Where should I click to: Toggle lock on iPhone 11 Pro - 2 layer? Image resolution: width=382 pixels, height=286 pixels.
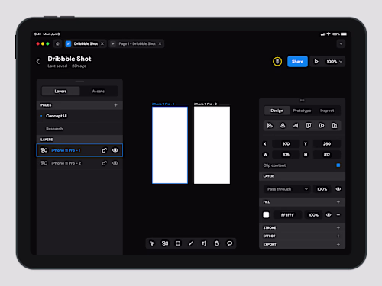105,163
